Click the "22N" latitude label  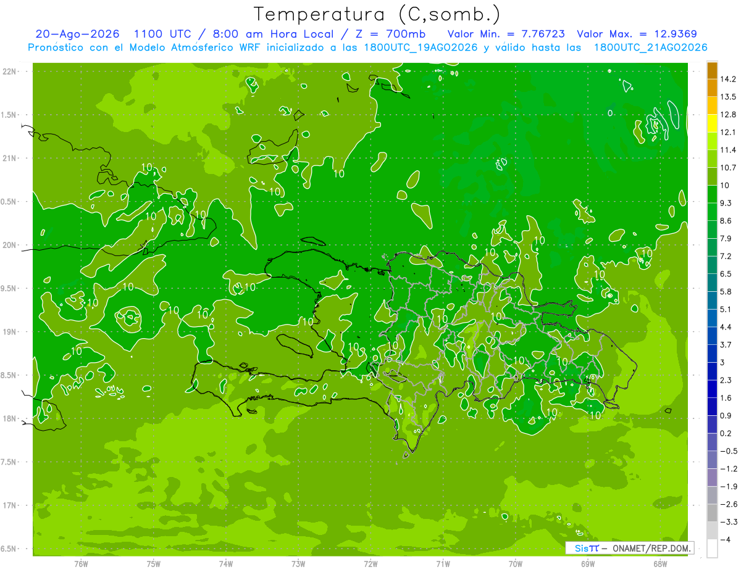coord(9,72)
